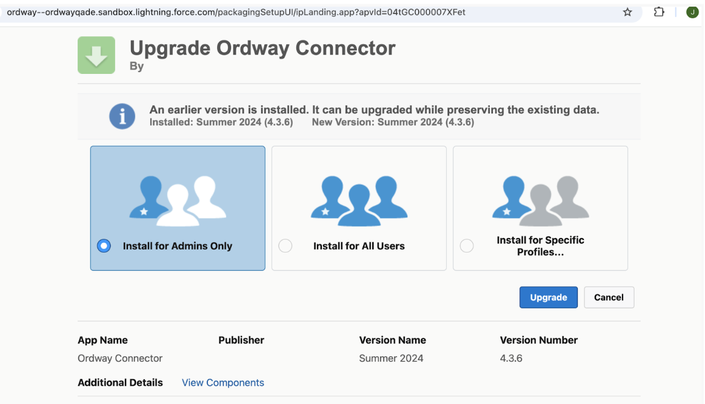Click the Version Name column header
The height and width of the screenshot is (404, 705).
click(393, 340)
